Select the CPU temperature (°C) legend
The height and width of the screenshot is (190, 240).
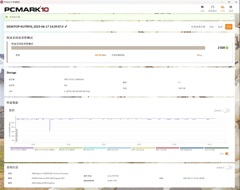pyautogui.click(x=95, y=149)
